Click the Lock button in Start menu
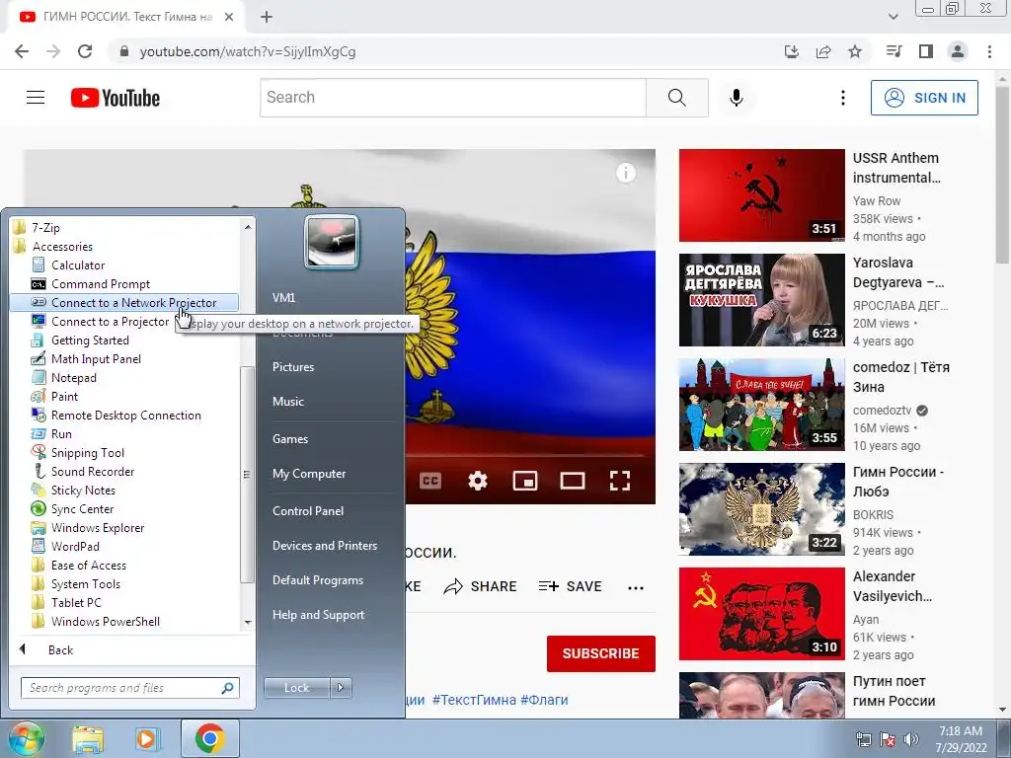This screenshot has width=1011, height=758. 296,688
